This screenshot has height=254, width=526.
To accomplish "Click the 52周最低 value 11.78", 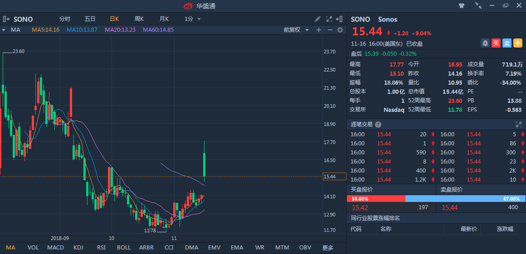I will point(456,110).
